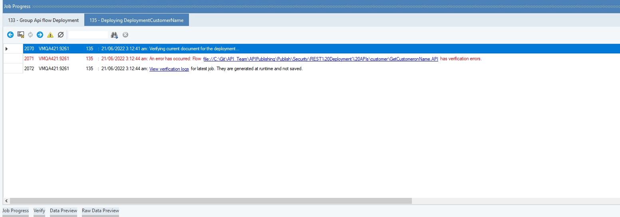The image size is (620, 217).
Task: Toggle the yellow warning triangle filter
Action: pos(50,35)
